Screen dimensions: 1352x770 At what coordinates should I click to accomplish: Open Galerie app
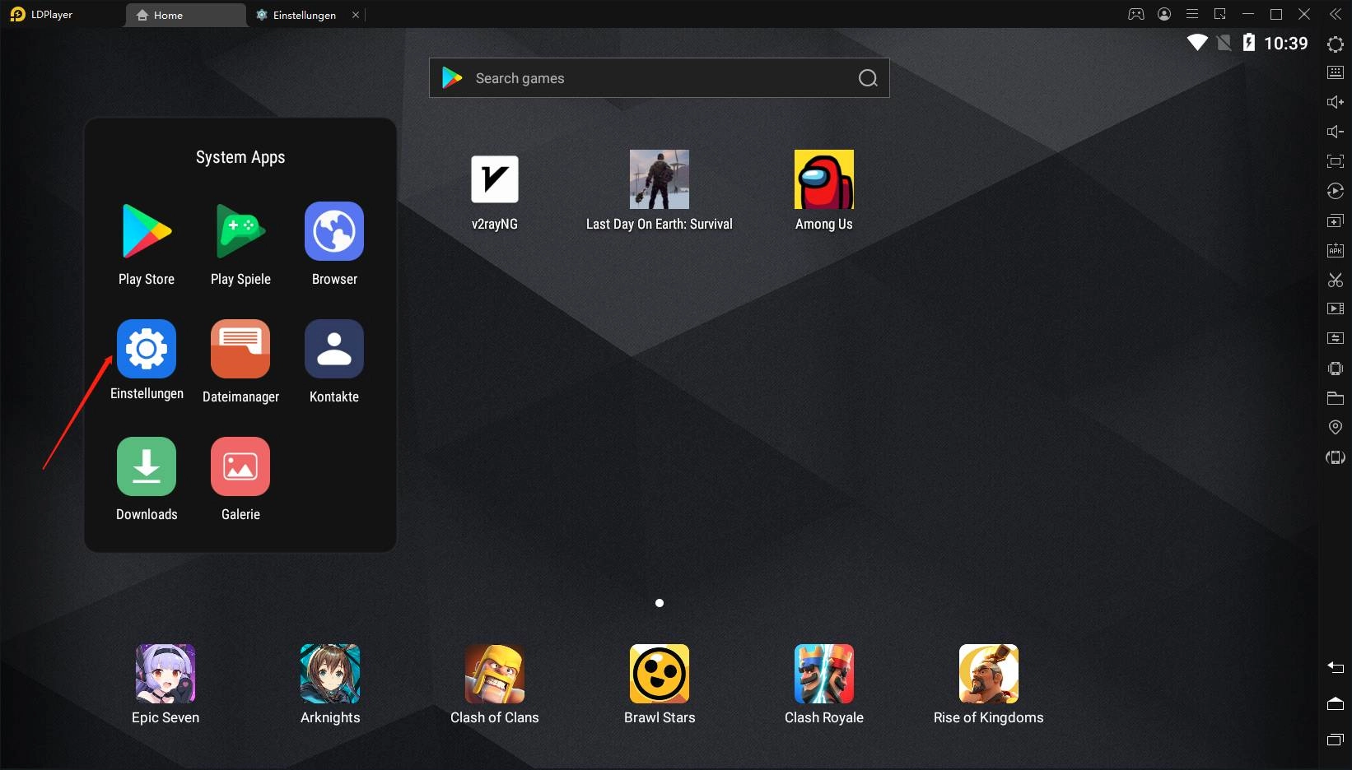[x=240, y=480]
